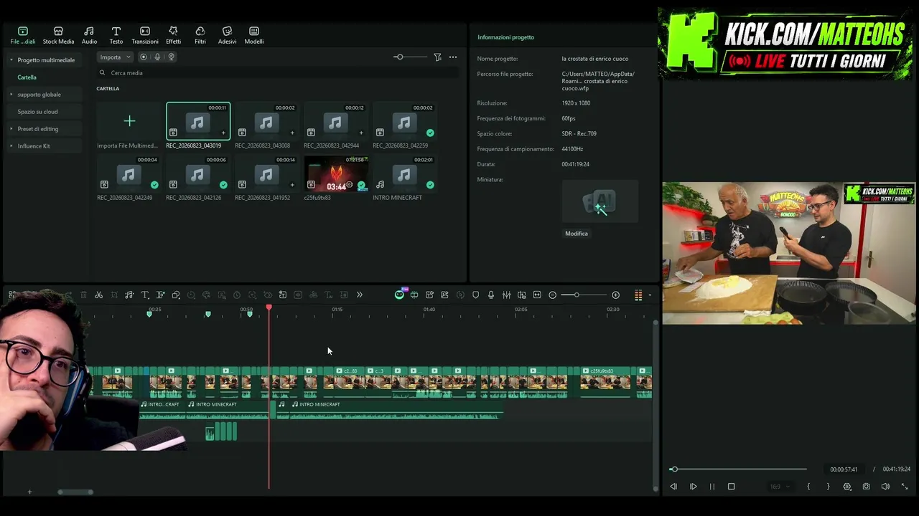Select the REC_20260823_043019 audio clip

pos(198,121)
